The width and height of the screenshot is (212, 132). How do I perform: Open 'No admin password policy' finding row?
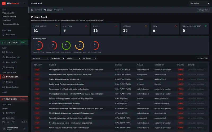tap(120, 123)
